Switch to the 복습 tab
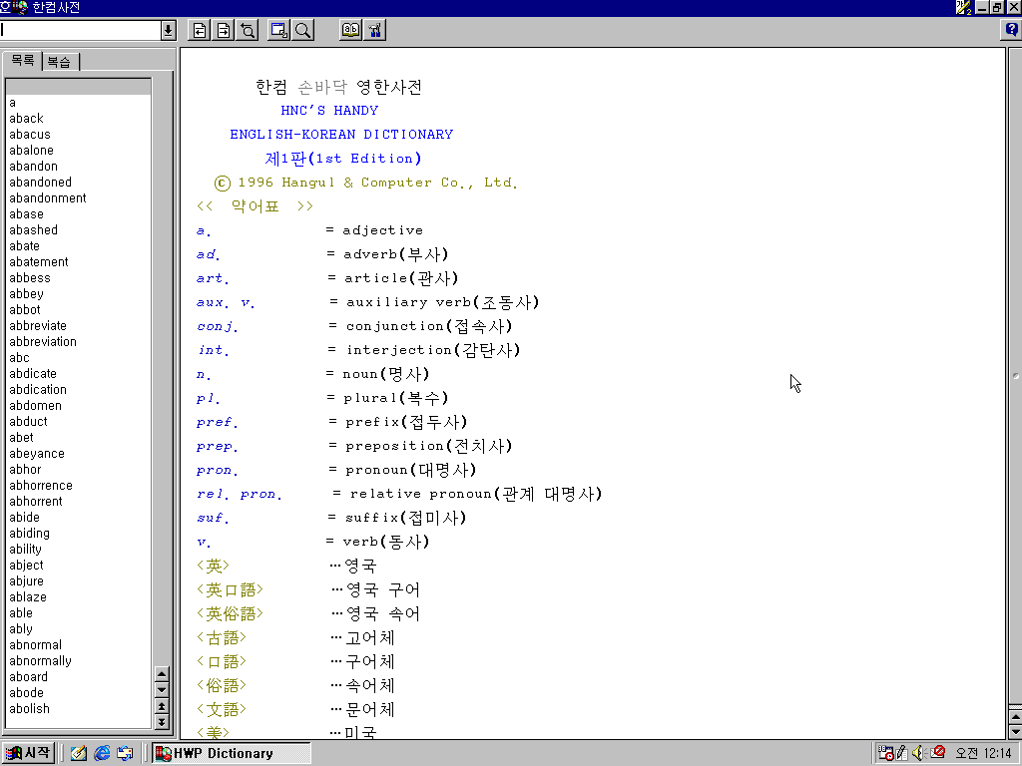1022x766 pixels. (60, 62)
